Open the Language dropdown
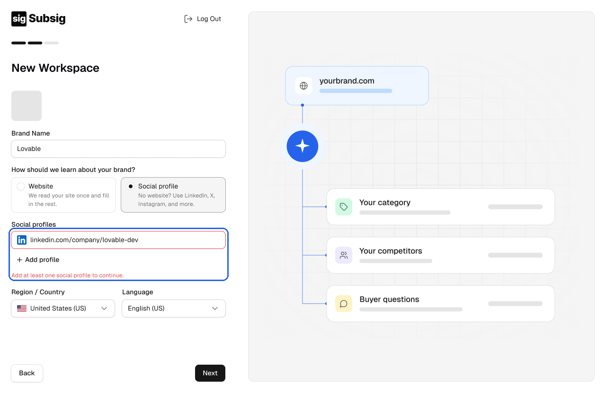Viewport: 606px width, 393px height. [x=174, y=308]
